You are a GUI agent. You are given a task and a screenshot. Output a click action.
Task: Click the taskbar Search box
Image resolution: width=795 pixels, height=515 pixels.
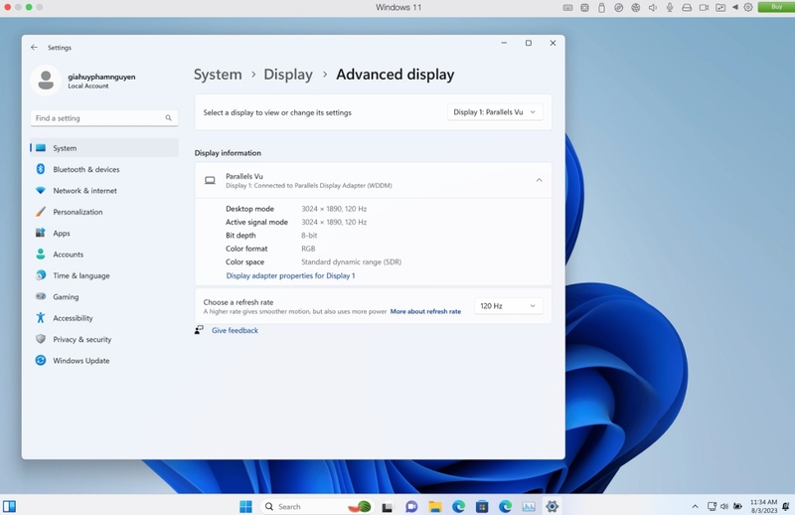(315, 506)
